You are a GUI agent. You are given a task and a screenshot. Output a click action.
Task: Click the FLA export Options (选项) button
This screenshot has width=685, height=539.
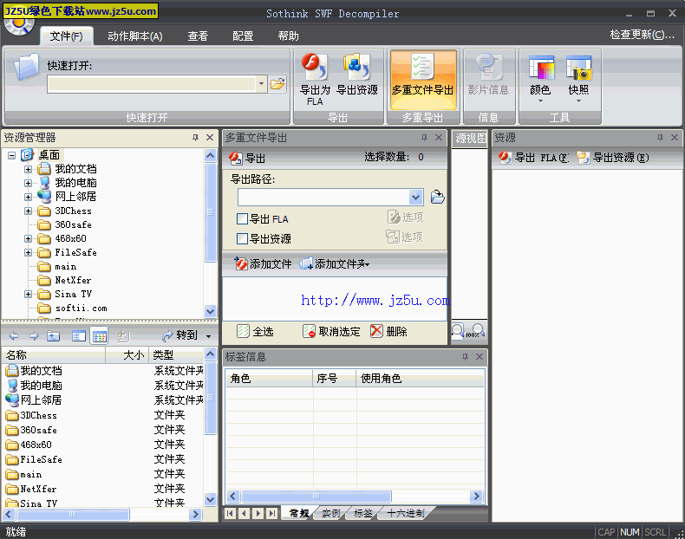(406, 217)
